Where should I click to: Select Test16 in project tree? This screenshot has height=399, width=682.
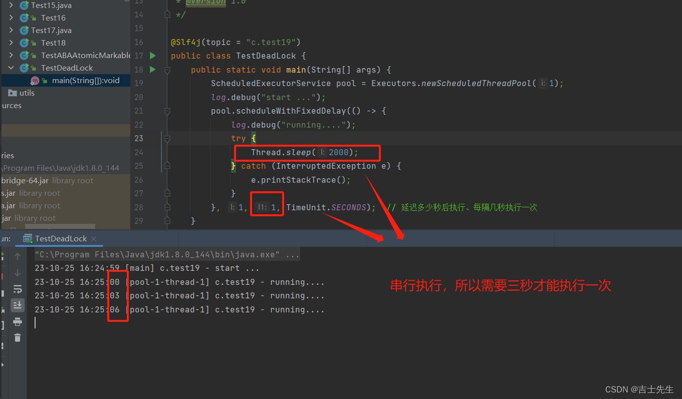click(53, 18)
